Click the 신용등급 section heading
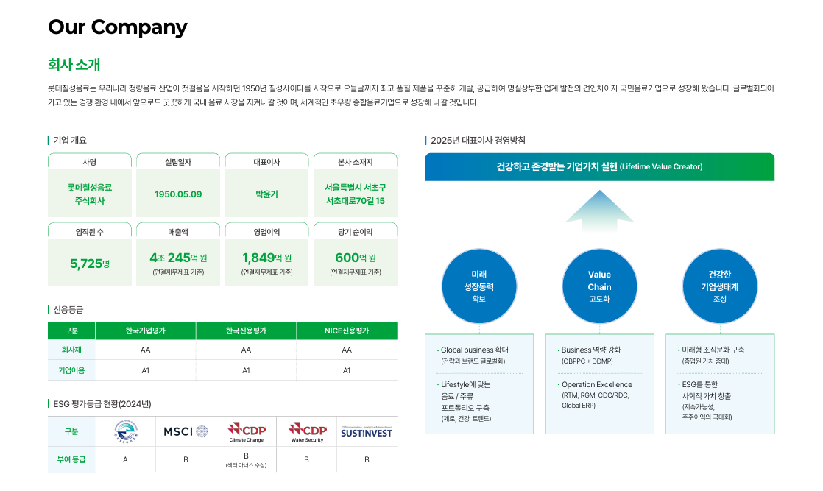 (68, 310)
